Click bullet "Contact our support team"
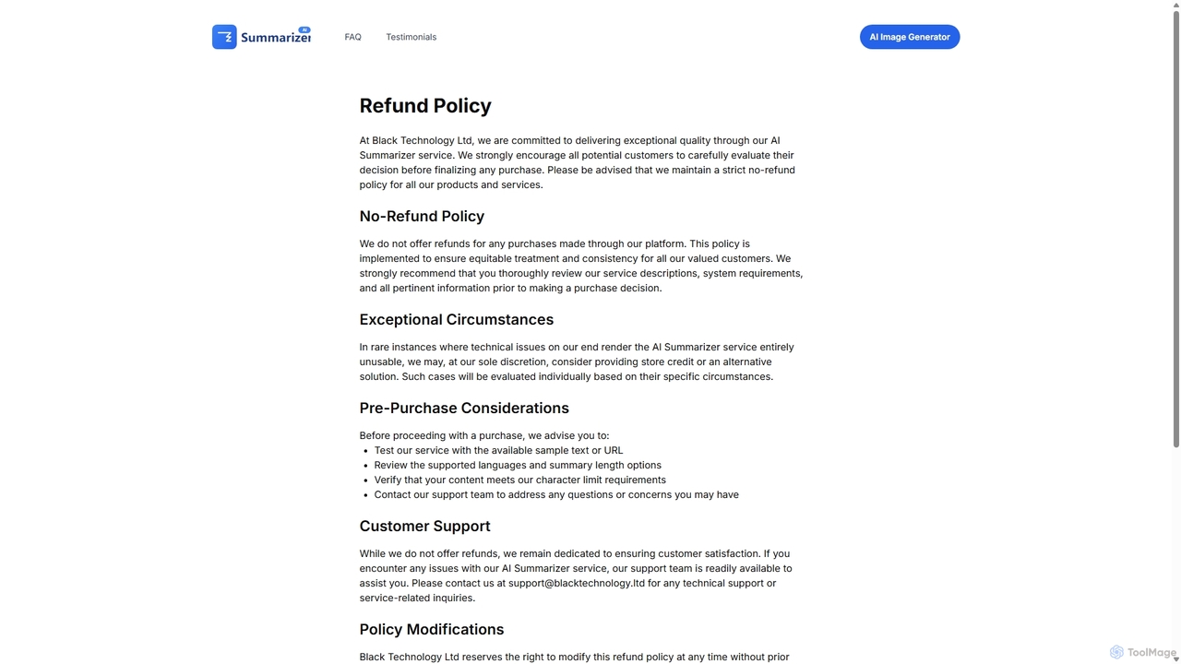This screenshot has height=664, width=1181. (556, 494)
